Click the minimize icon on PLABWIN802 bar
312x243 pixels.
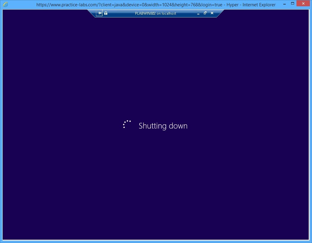coord(198,13)
